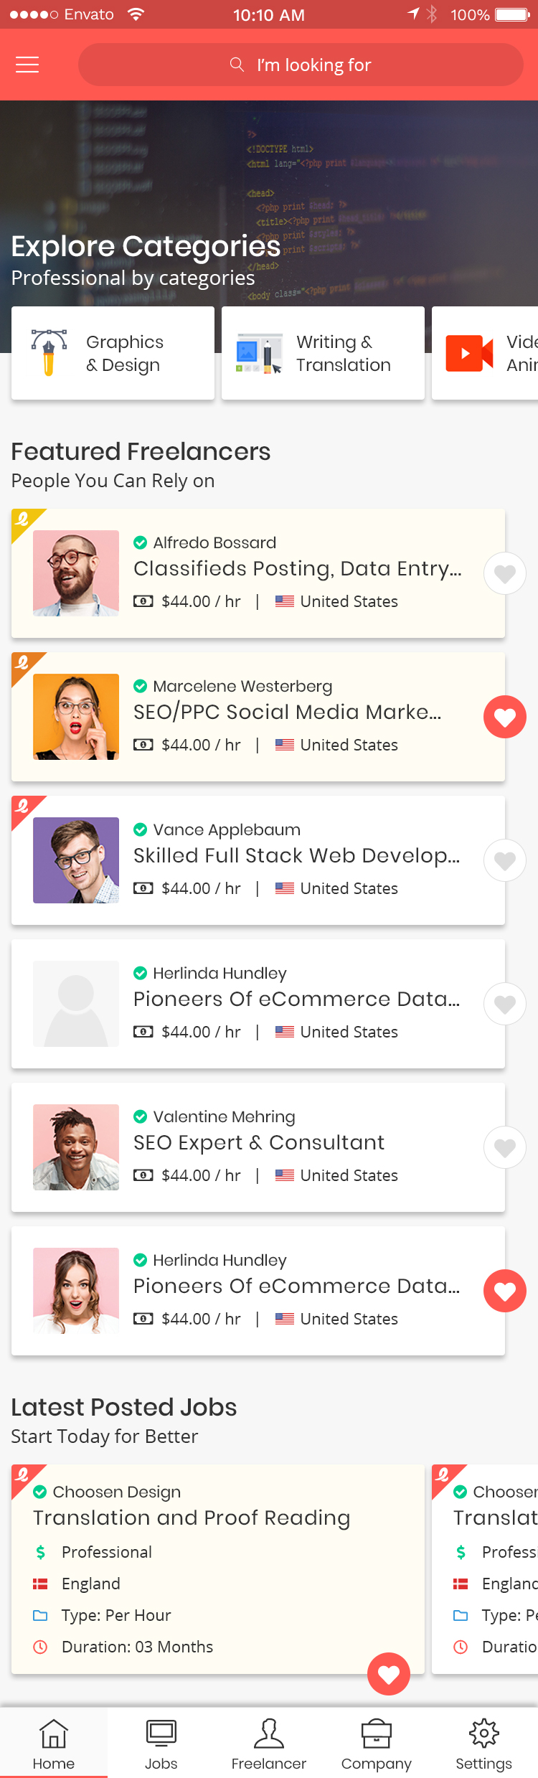Tap Marcelene Westerberg's profile photo
This screenshot has height=1778, width=538.
75,716
